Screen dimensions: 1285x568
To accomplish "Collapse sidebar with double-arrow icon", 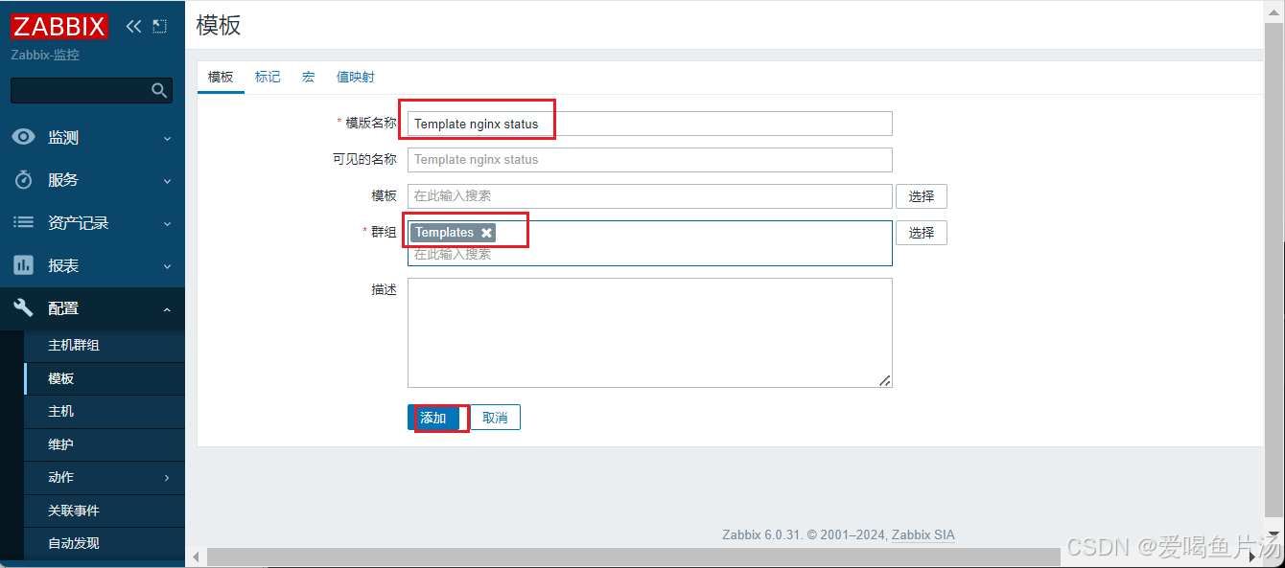I will click(133, 26).
